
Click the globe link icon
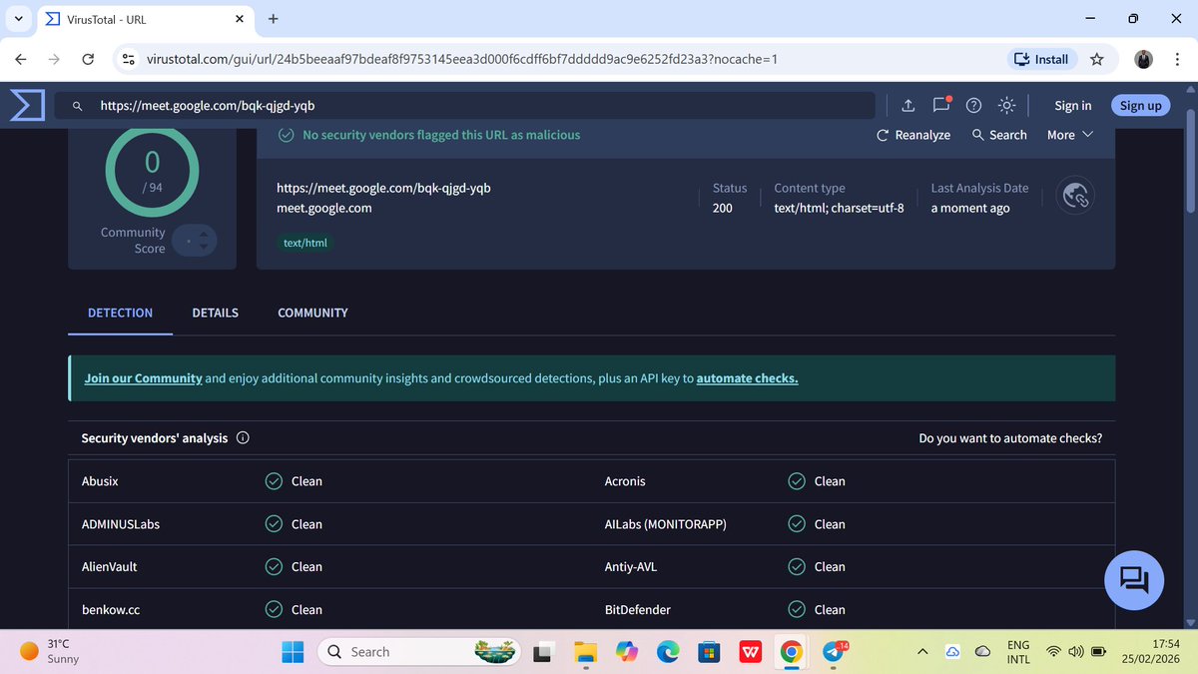(x=1076, y=197)
